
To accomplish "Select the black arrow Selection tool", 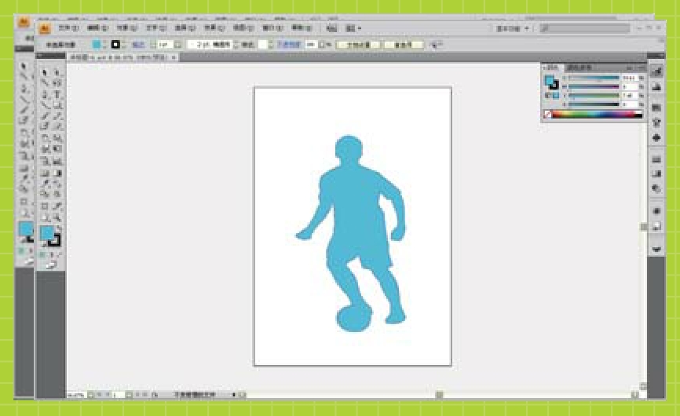I will (45, 71).
